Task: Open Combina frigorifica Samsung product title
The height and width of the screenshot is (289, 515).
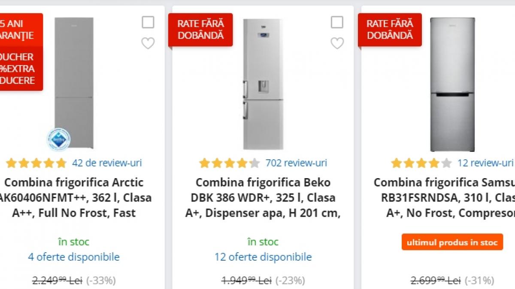Action: tap(446, 198)
